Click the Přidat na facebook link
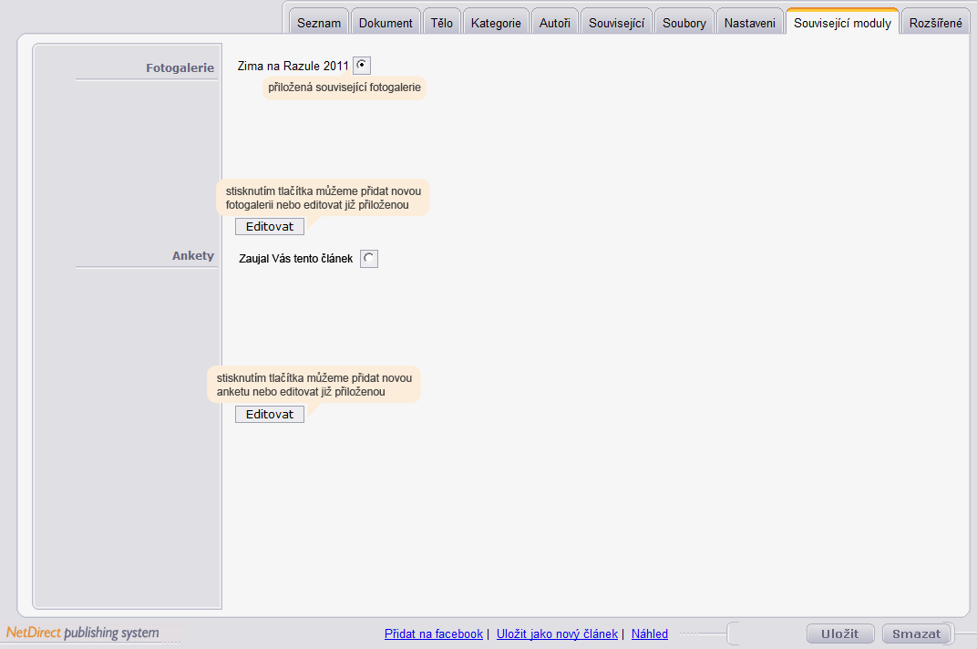The width and height of the screenshot is (977, 649). point(434,634)
